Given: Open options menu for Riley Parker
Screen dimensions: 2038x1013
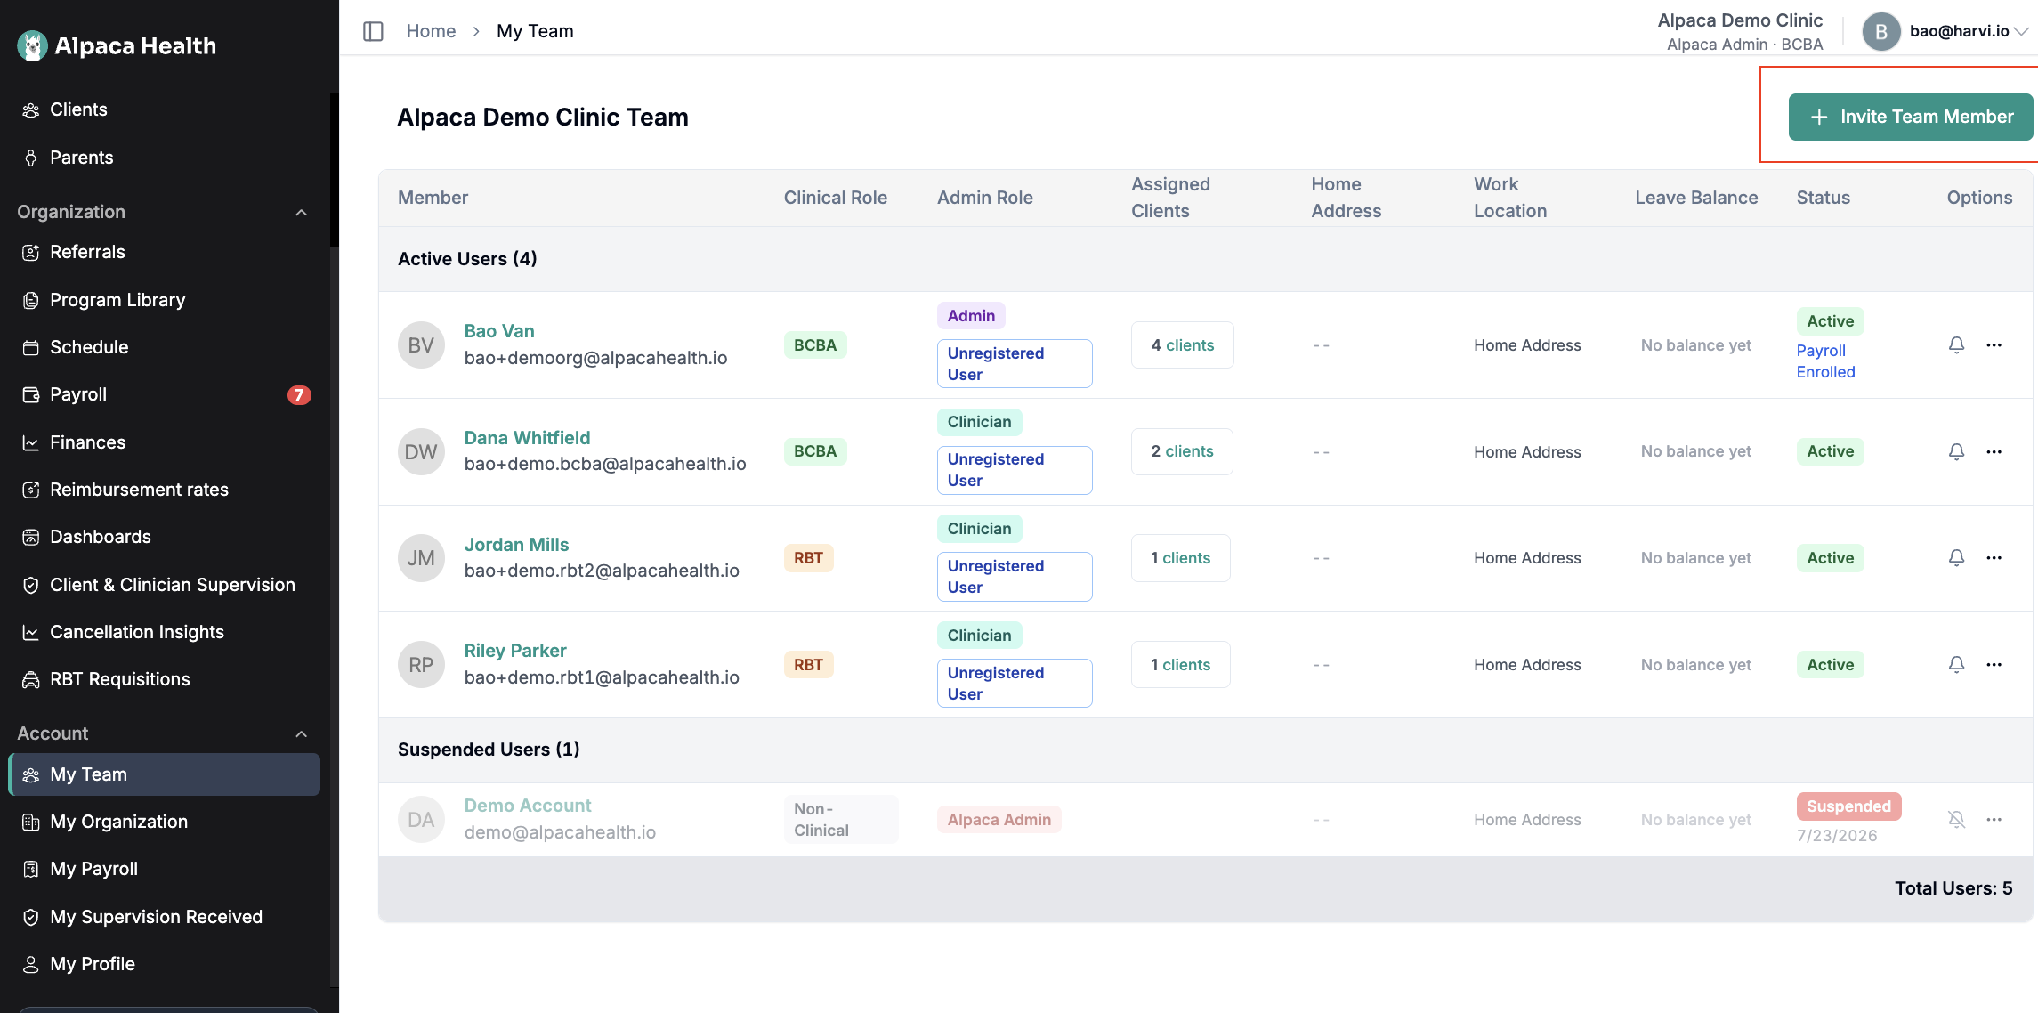Looking at the screenshot, I should (1994, 664).
